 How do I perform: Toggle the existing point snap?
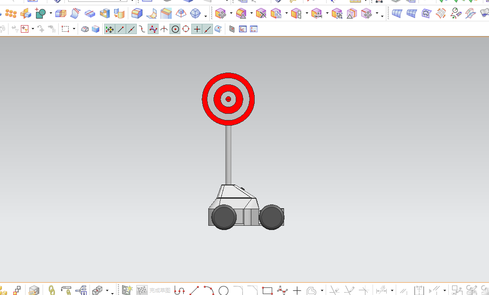(197, 29)
